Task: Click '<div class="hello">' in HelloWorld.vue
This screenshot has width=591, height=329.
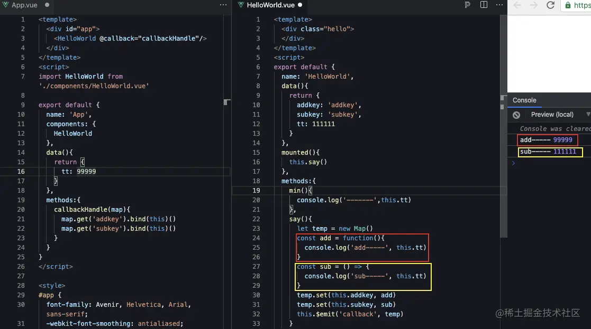Action: click(x=318, y=29)
